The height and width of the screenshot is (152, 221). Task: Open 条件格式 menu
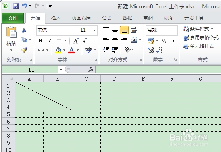click(198, 29)
